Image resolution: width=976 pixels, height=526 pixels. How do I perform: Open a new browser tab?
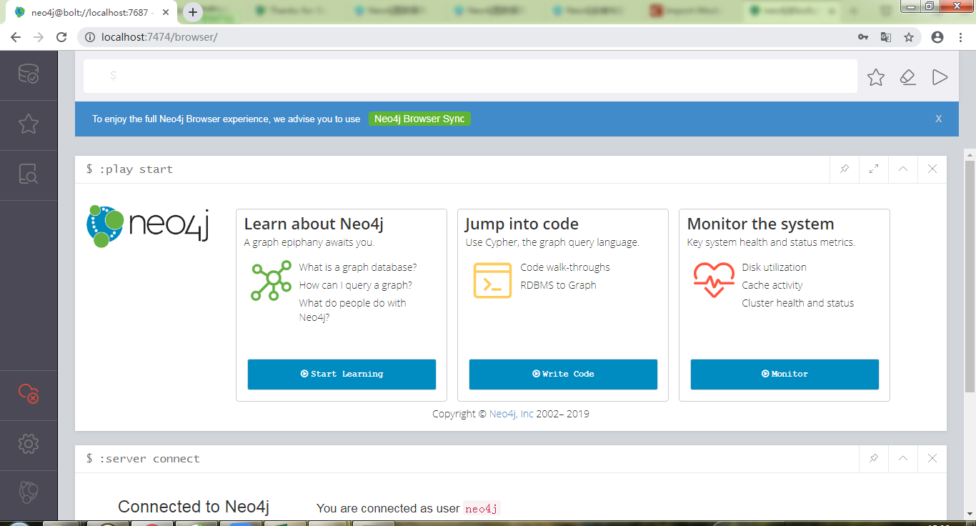tap(193, 12)
